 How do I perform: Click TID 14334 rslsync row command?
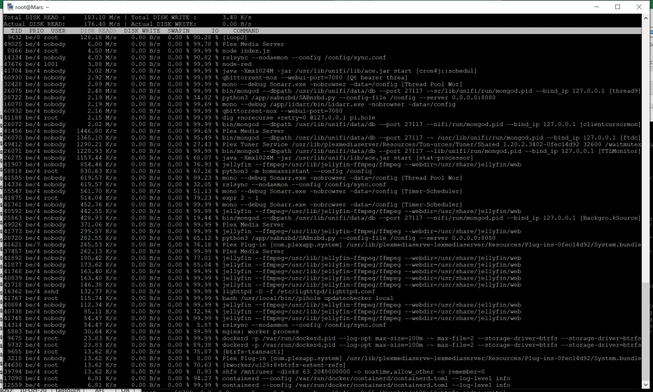[304, 57]
